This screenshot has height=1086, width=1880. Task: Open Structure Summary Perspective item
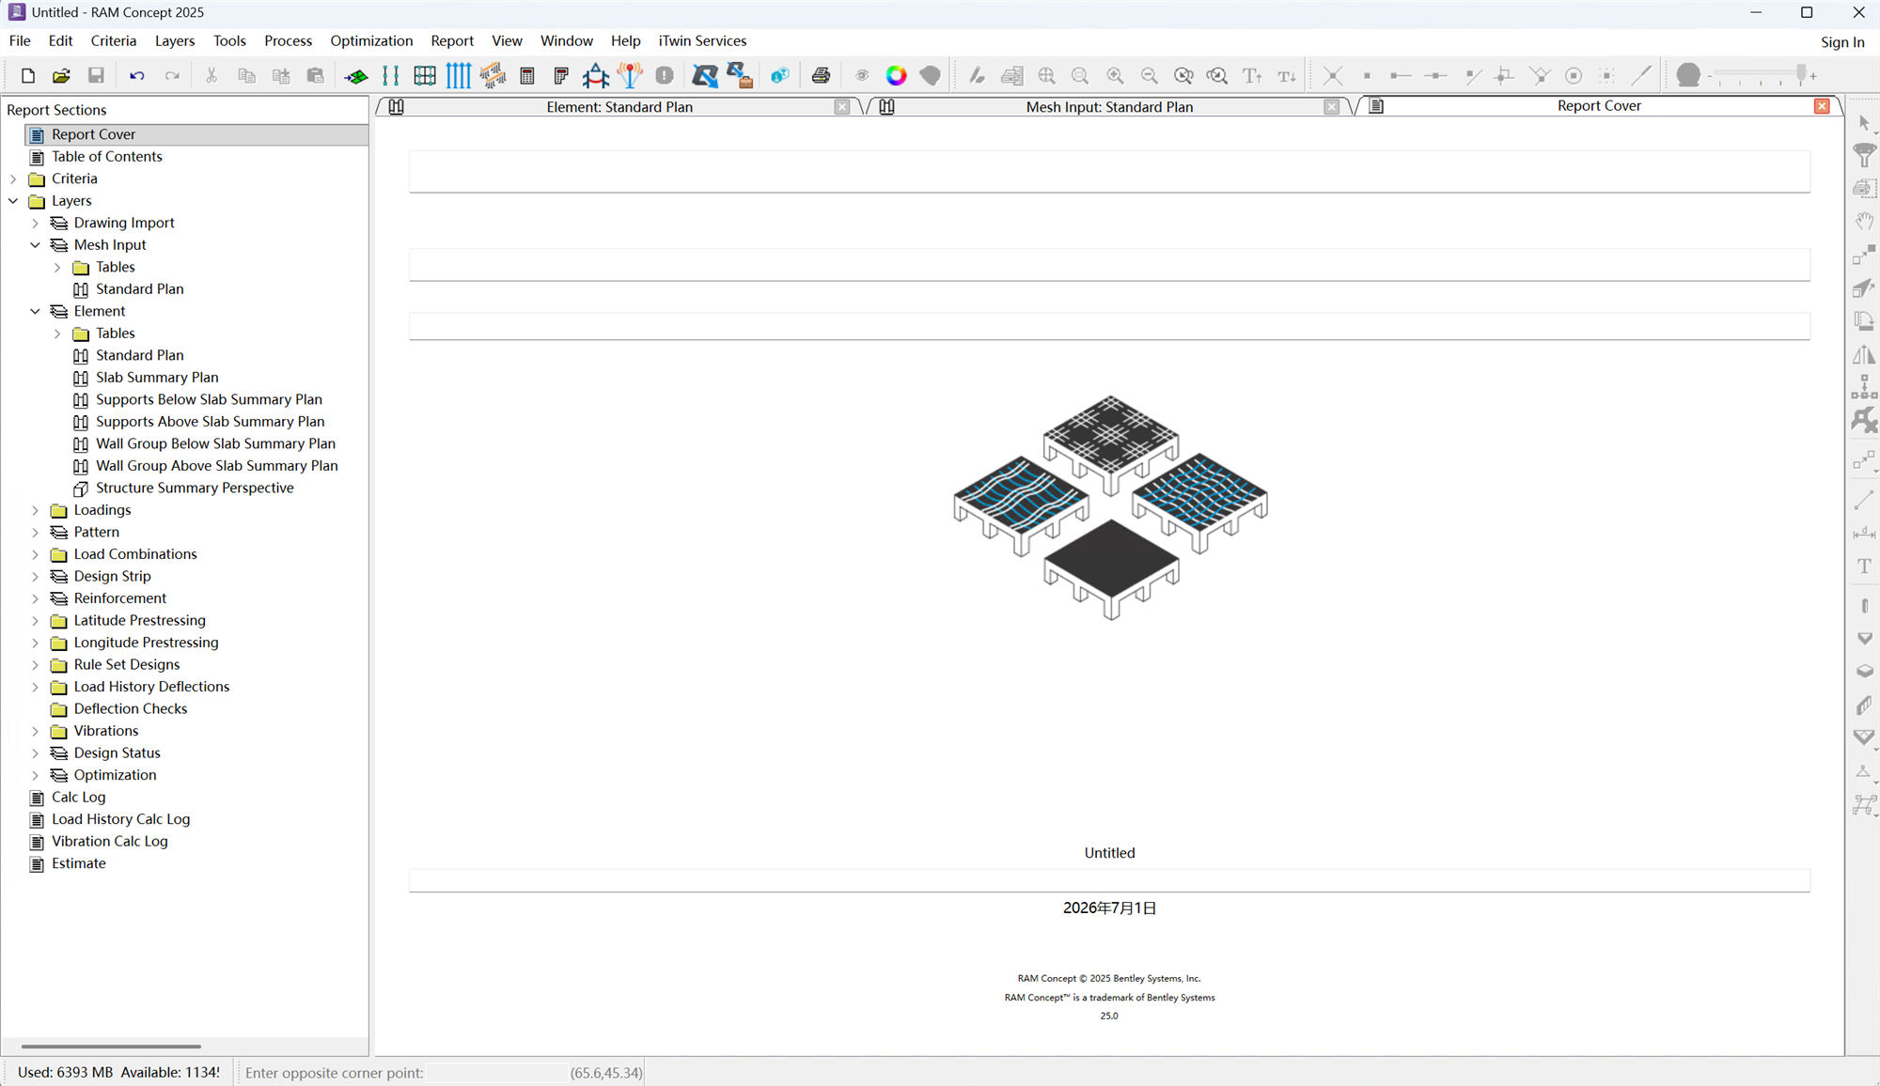(195, 489)
